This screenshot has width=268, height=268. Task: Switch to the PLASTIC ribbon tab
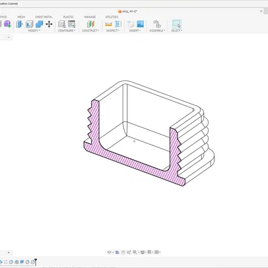click(x=68, y=17)
